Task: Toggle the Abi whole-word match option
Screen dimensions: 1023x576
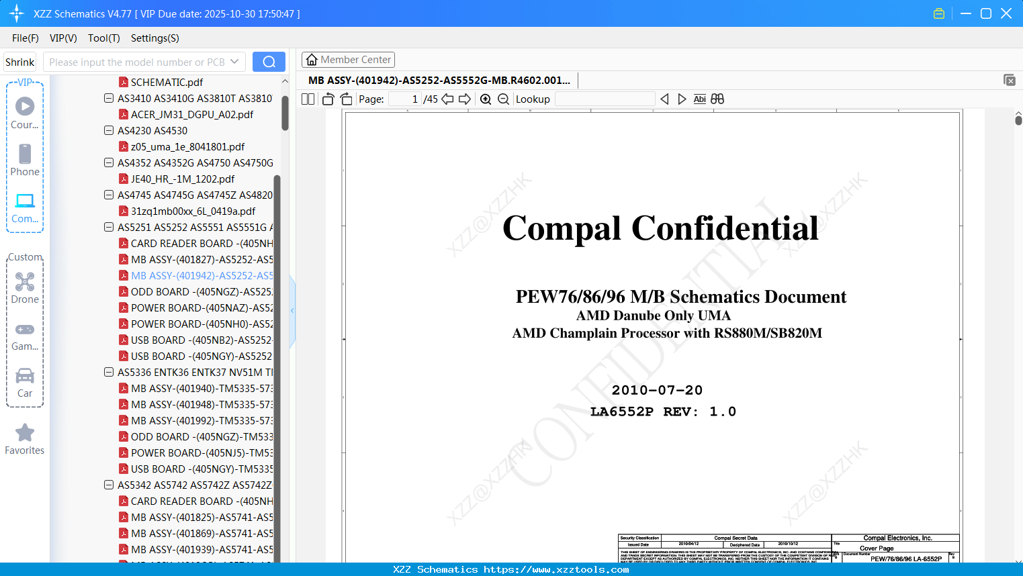Action: (x=699, y=99)
